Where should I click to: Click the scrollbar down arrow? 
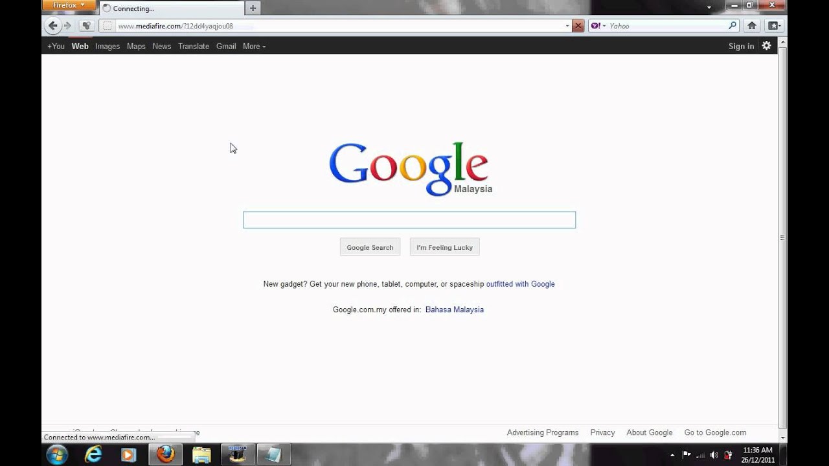tap(782, 438)
